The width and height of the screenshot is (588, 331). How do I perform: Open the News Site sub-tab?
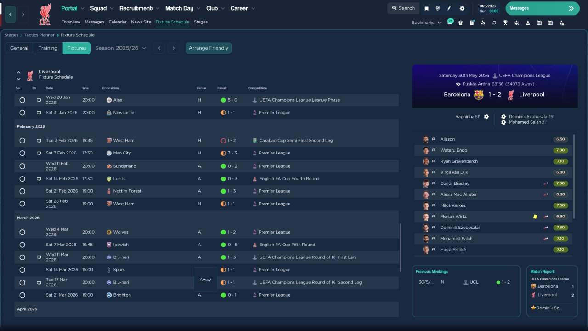pos(141,22)
